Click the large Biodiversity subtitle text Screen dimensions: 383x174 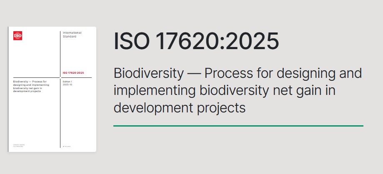click(238, 91)
